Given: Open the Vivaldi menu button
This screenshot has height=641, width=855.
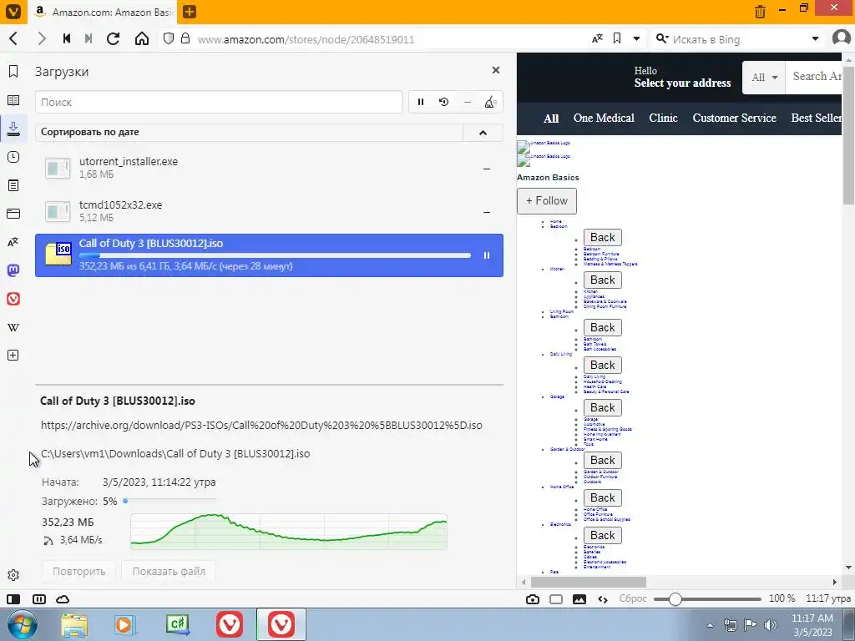Looking at the screenshot, I should pyautogui.click(x=13, y=12).
